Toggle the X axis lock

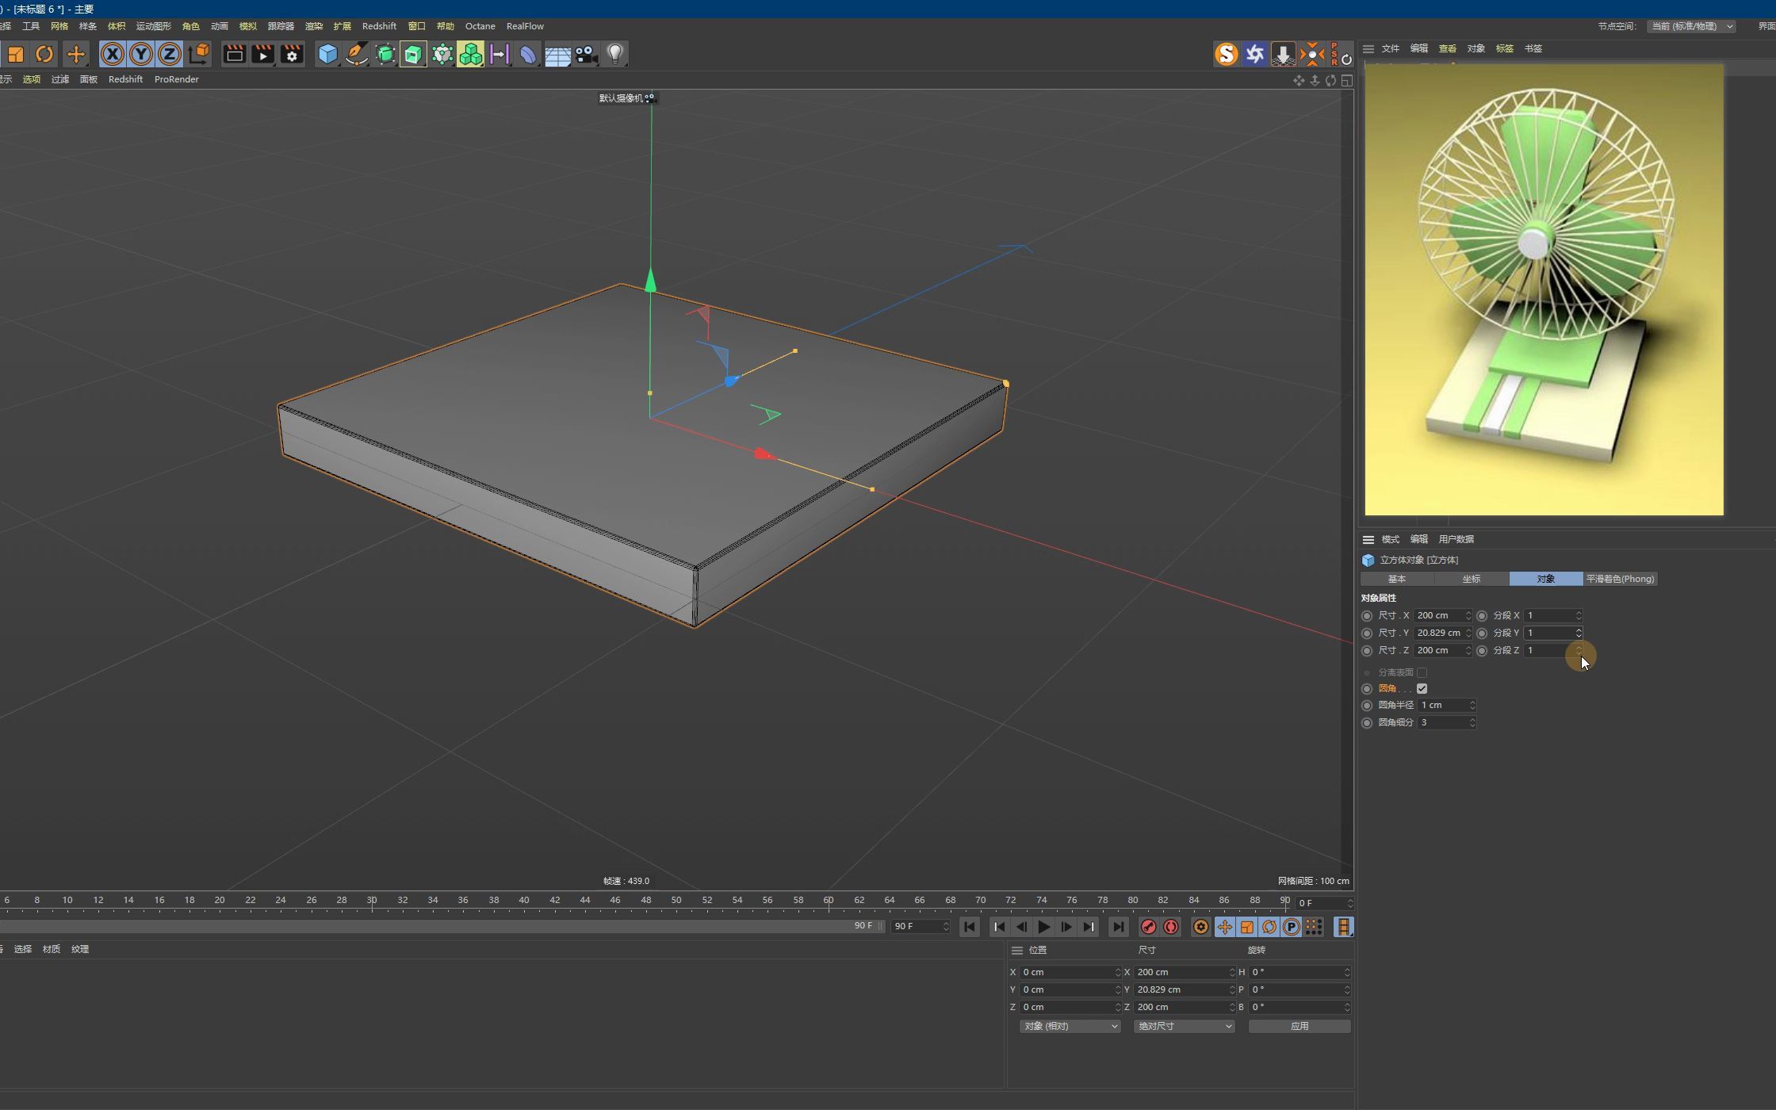[113, 54]
